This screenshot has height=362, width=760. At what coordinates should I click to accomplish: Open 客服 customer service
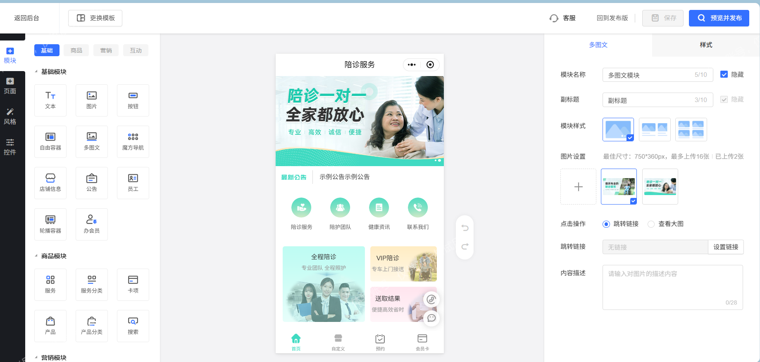pyautogui.click(x=562, y=18)
